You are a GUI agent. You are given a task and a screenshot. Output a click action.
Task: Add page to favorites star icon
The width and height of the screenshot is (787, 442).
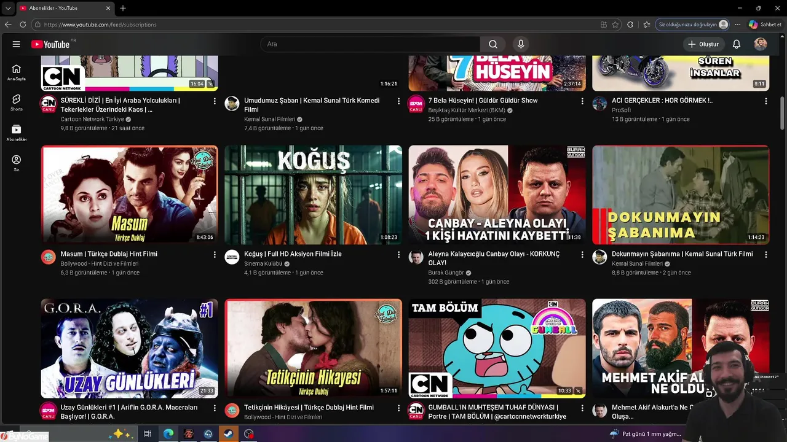pyautogui.click(x=615, y=25)
